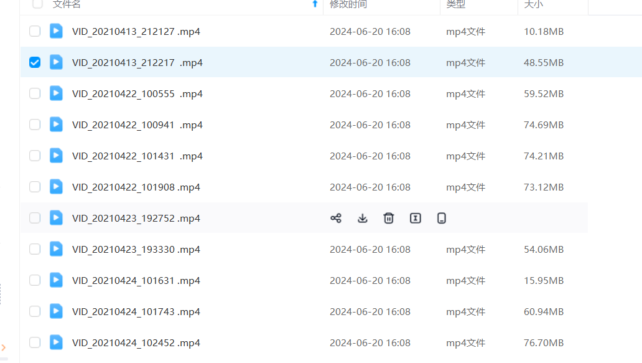This screenshot has height=363, width=642.
Task: Click share icon for VID_20210423_192752
Action: pyautogui.click(x=336, y=218)
